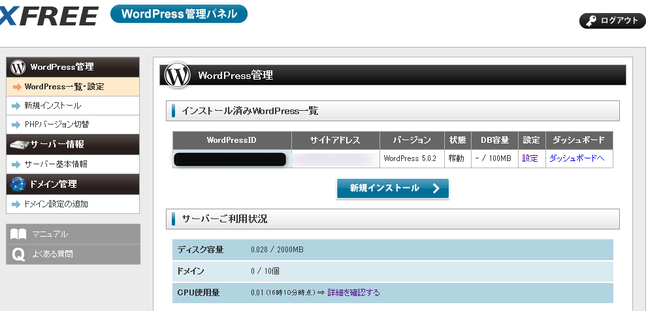
Task: Open the 詳細を確認する link
Action: pos(353,293)
